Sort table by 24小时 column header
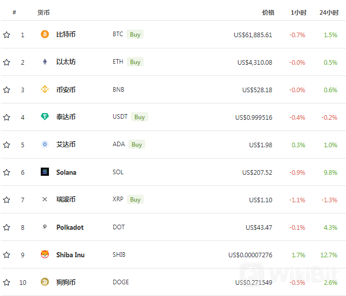The width and height of the screenshot is (346, 296). 329,13
